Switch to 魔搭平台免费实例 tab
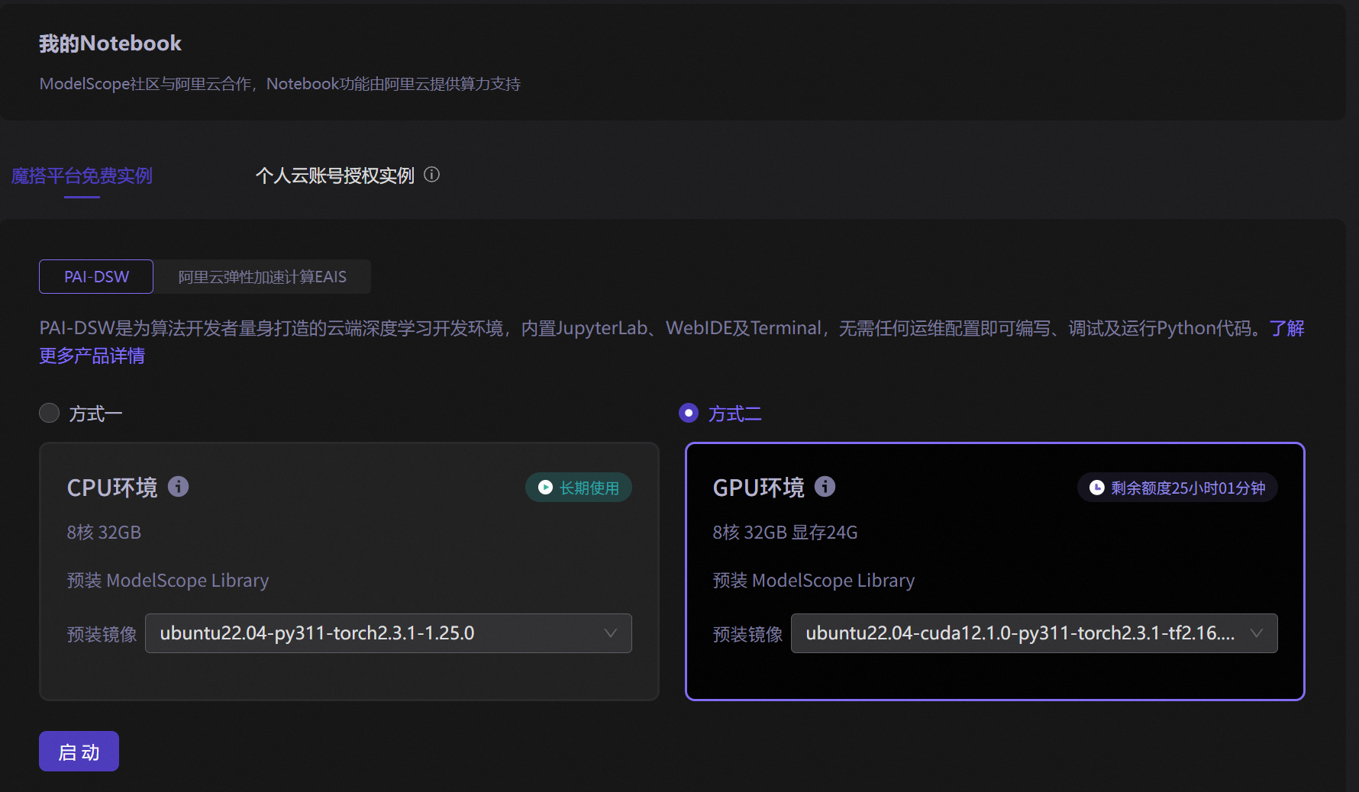The height and width of the screenshot is (792, 1359). coord(82,176)
